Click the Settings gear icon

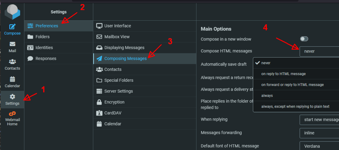12,97
